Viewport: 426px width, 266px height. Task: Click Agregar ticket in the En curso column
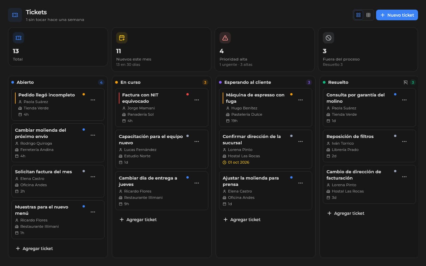pos(138,220)
